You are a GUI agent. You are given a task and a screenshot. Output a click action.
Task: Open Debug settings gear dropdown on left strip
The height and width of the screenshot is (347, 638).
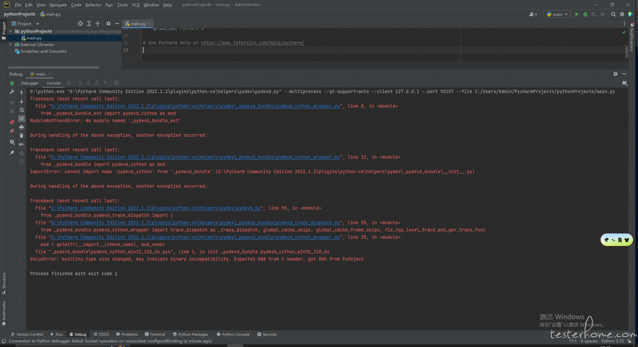pyautogui.click(x=12, y=142)
